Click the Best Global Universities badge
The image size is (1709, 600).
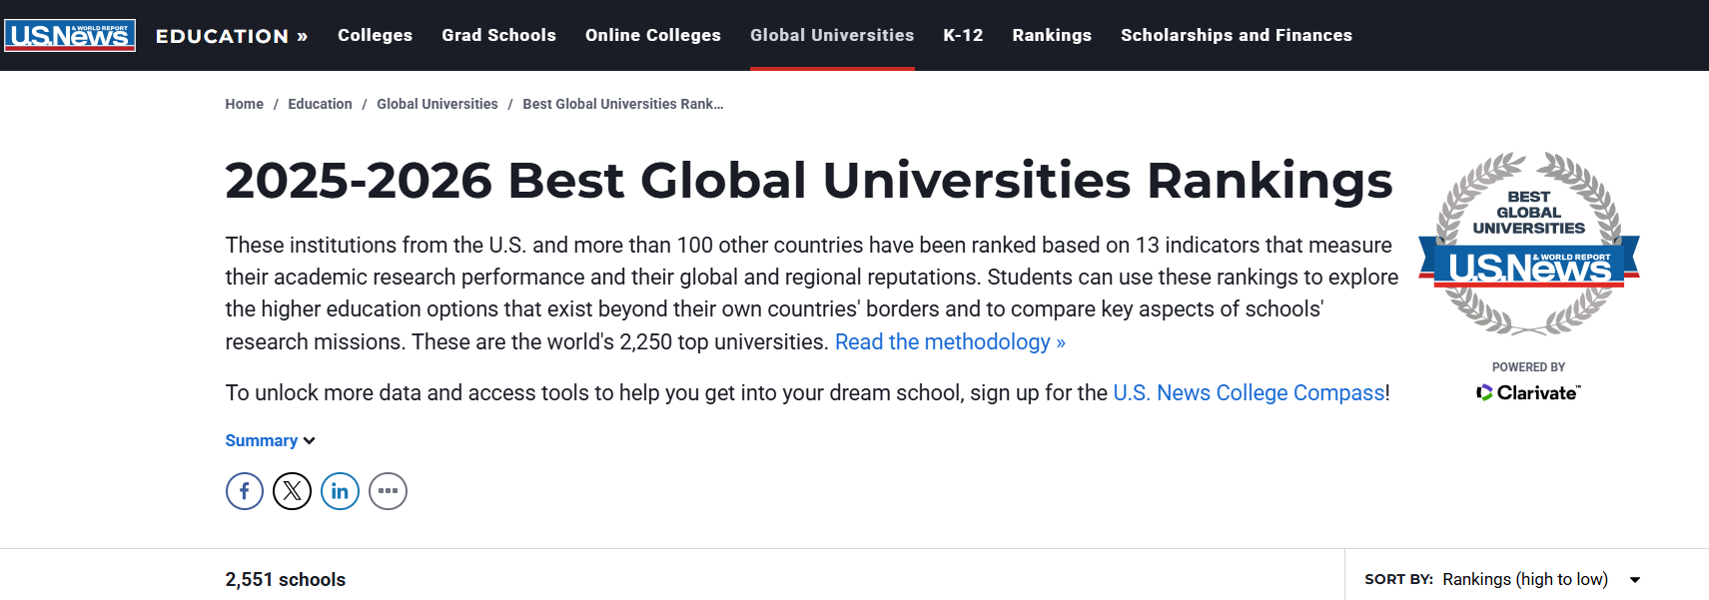pyautogui.click(x=1528, y=244)
